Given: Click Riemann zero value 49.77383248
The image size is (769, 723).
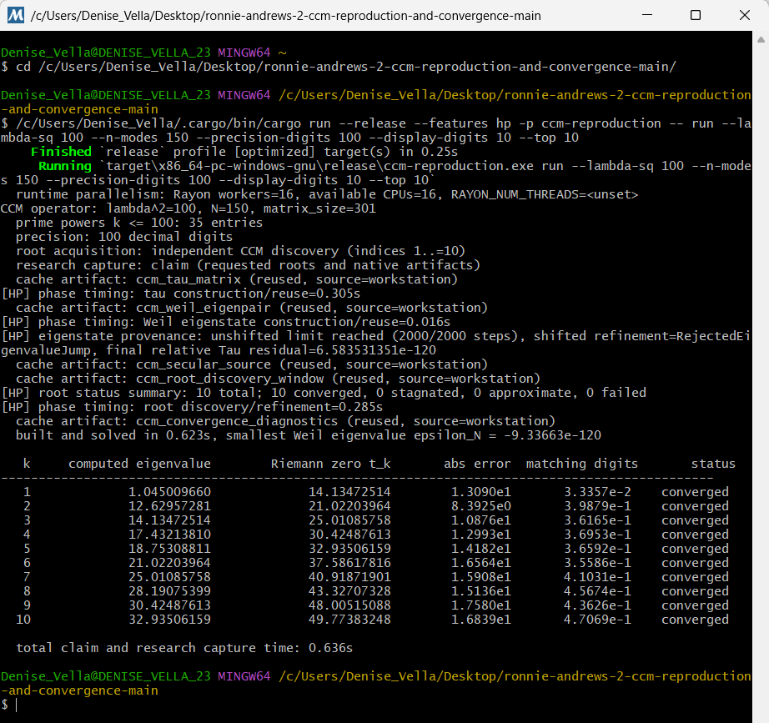Looking at the screenshot, I should [349, 619].
